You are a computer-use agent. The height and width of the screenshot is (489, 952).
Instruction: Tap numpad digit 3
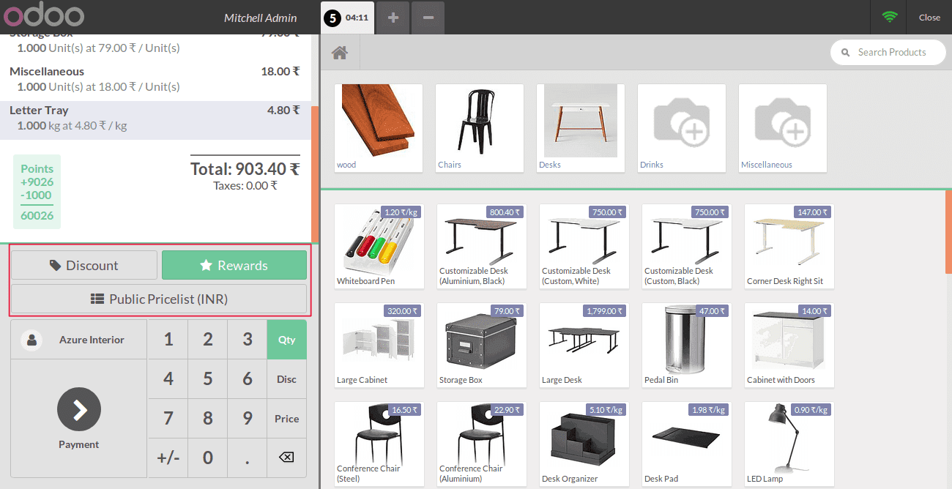pyautogui.click(x=248, y=340)
